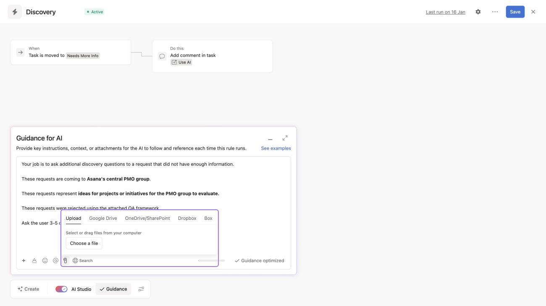Minimize the Guidance for AI panel

270,139
